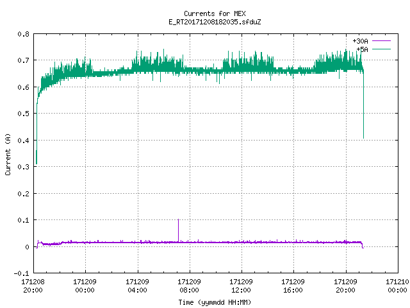Click the y-axis tick label 0.6
Screen dimensions: 410x308
[x=23, y=87]
